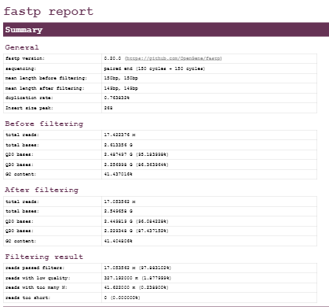Click the duplication rate percentage value
329x307 pixels.
(117, 98)
